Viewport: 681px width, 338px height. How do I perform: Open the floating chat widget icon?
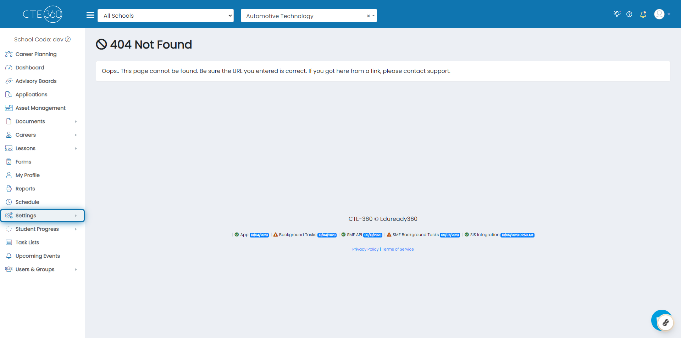click(x=662, y=321)
